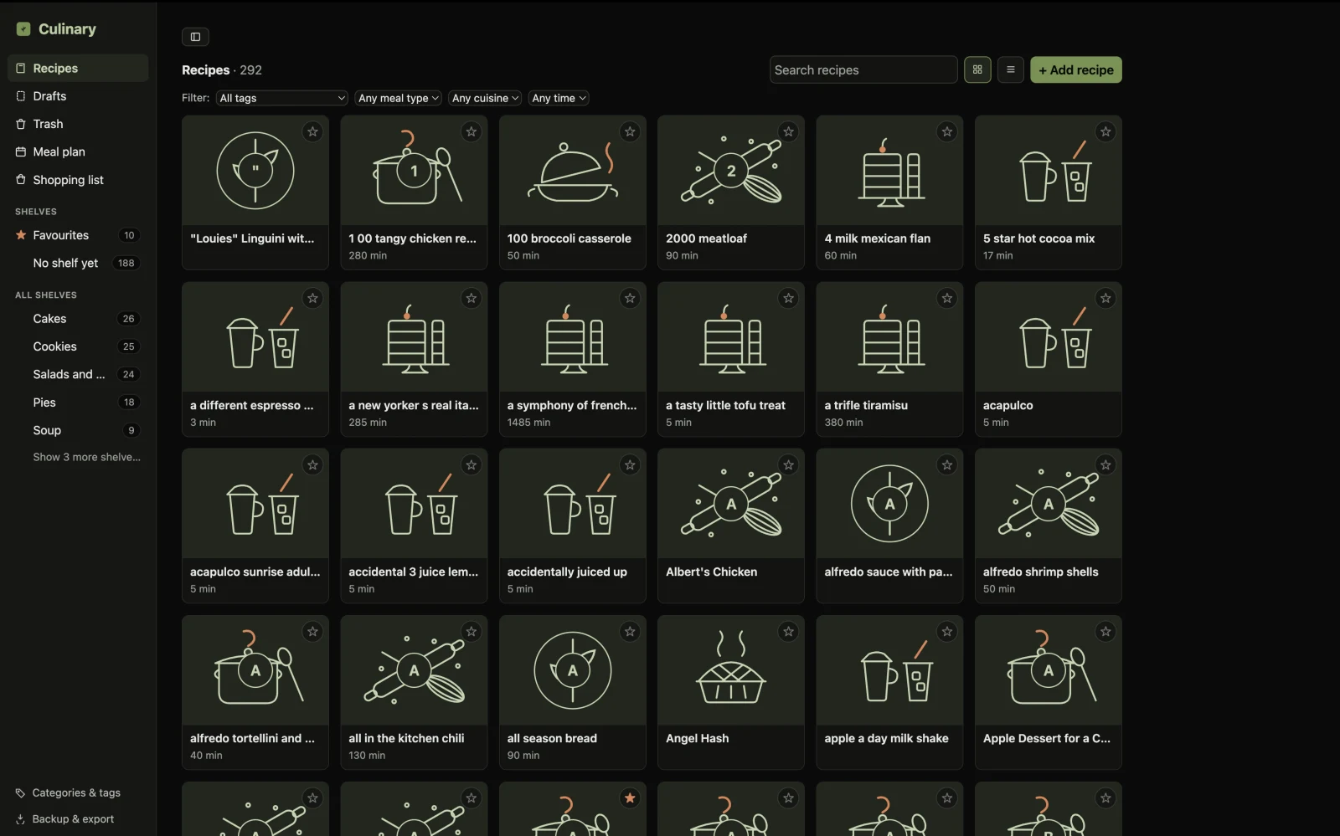Screen dimensions: 1340x836
Task: Click the 'accidentally juiced up' title
Action: pyautogui.click(x=567, y=572)
